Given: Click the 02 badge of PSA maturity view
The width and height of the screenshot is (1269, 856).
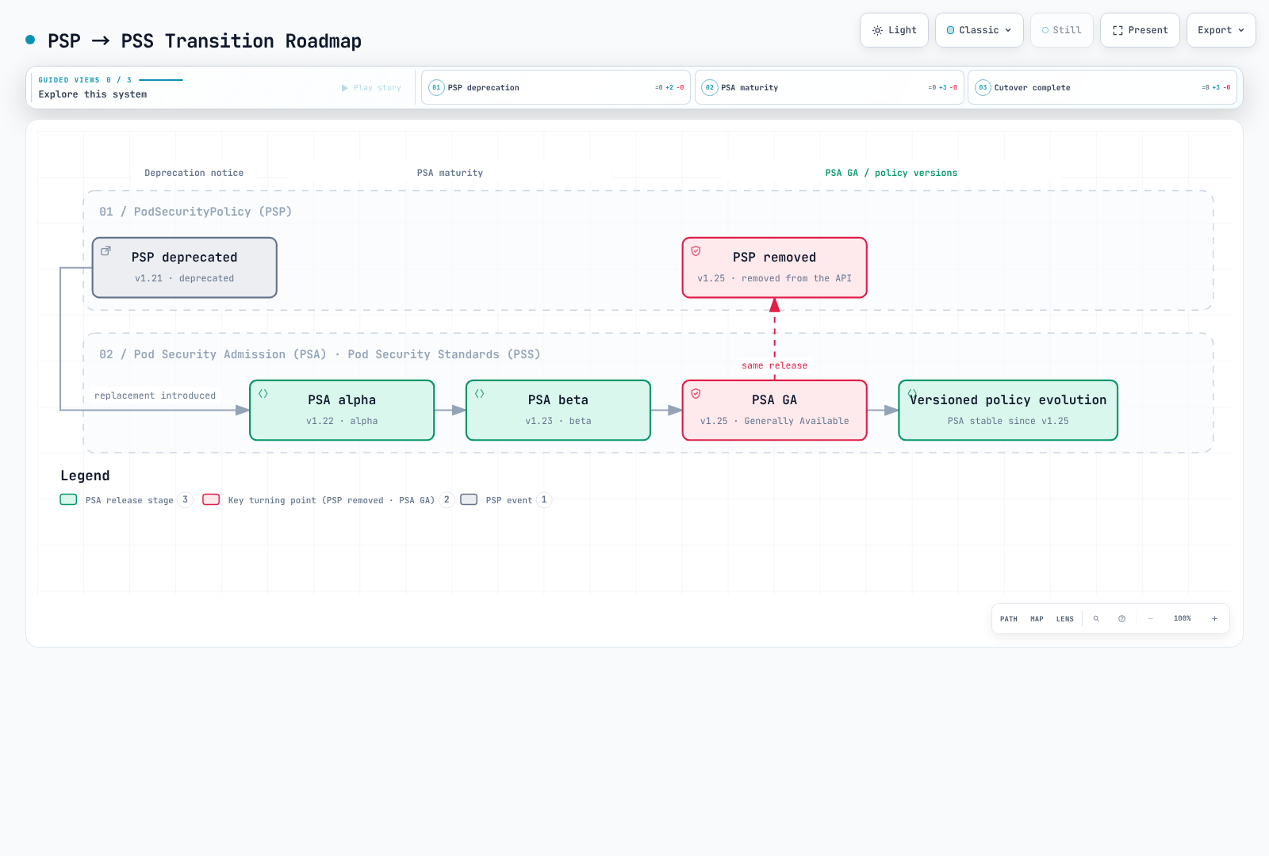Looking at the screenshot, I should (710, 88).
